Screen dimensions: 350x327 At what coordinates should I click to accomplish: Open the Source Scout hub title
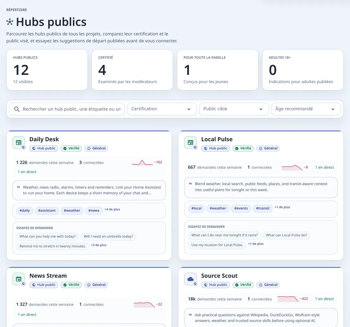[x=219, y=276]
